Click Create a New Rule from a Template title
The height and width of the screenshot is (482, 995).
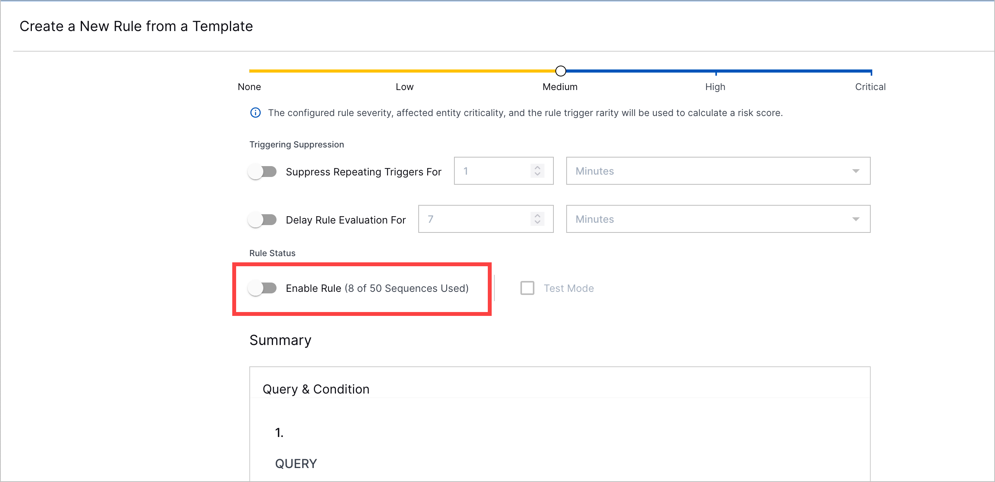point(136,26)
